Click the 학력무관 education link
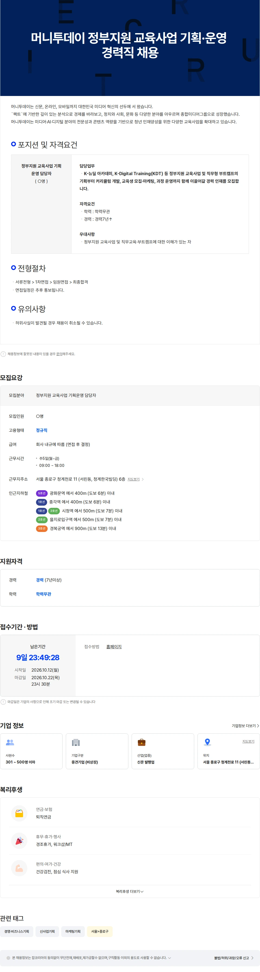 pyautogui.click(x=43, y=594)
